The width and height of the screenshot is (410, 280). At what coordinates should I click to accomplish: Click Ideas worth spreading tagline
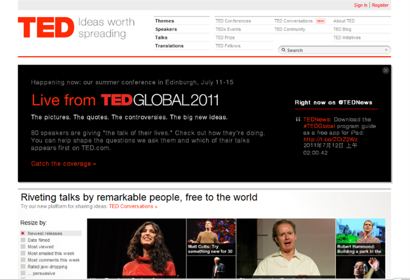pos(106,28)
